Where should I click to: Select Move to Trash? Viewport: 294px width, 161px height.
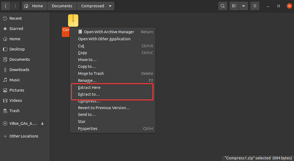113,74
